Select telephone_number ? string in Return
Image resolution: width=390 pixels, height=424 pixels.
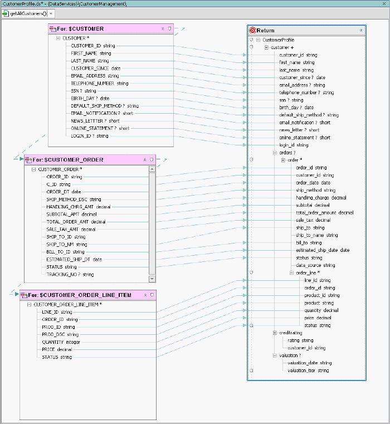tap(306, 92)
